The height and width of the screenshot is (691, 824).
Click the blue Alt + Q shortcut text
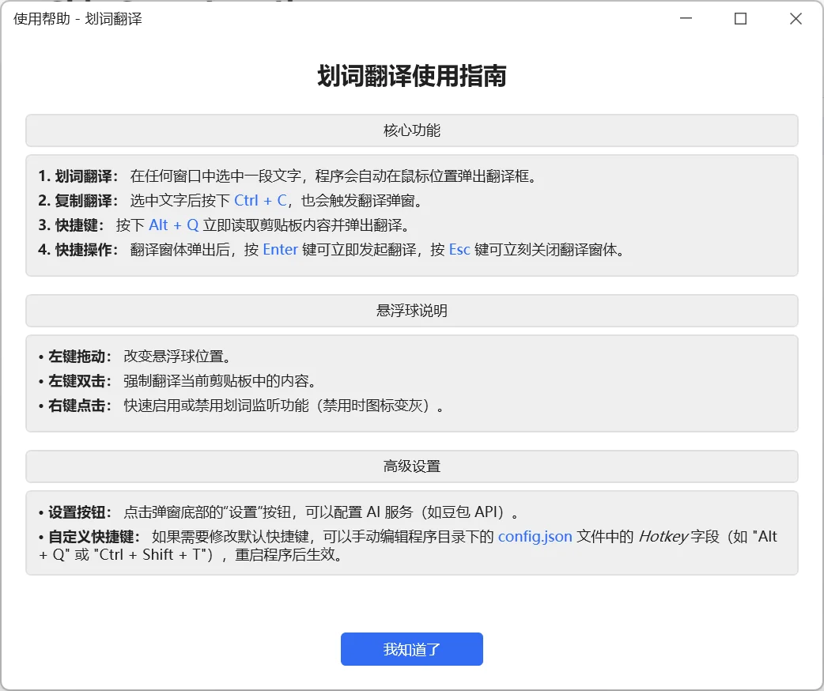(x=173, y=225)
